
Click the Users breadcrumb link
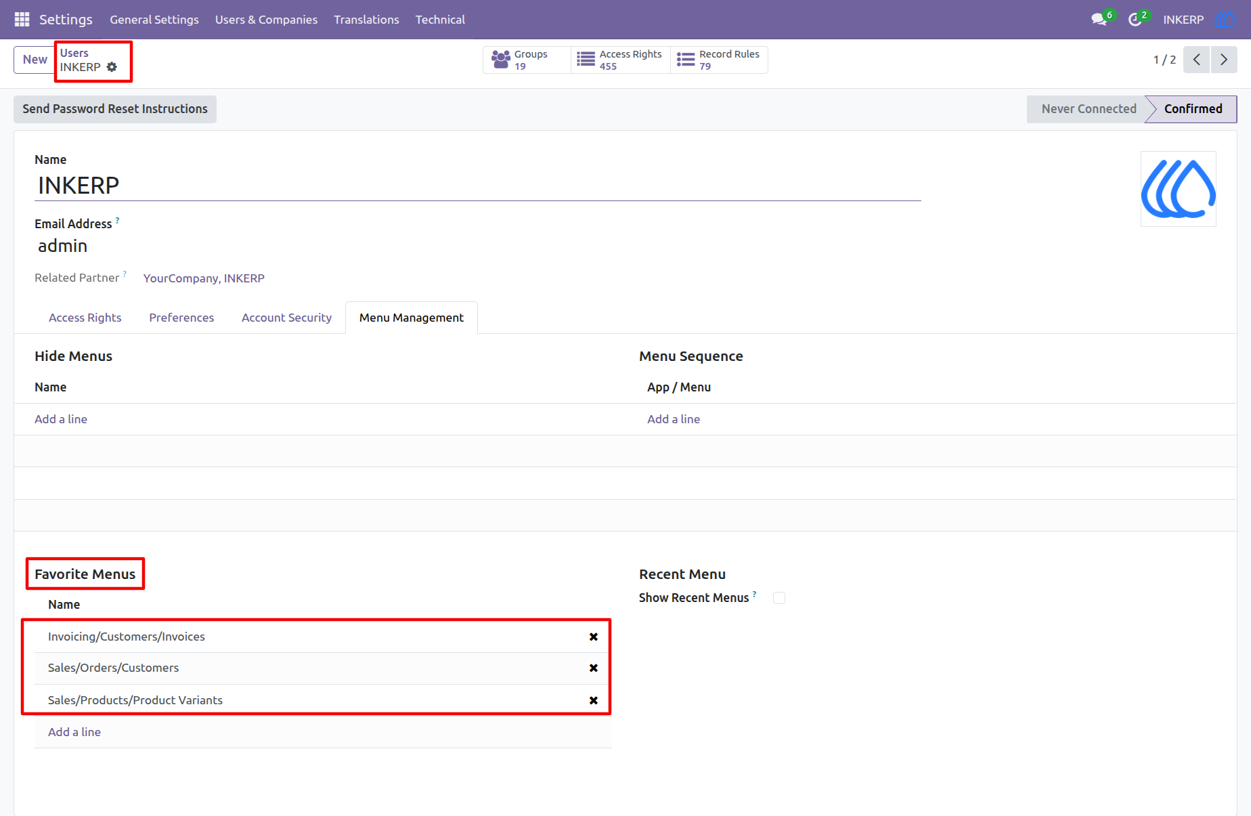tap(74, 53)
